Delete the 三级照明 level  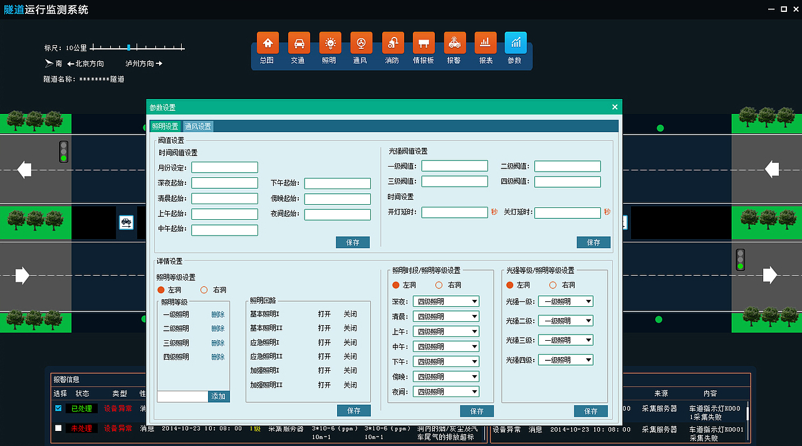tap(218, 343)
